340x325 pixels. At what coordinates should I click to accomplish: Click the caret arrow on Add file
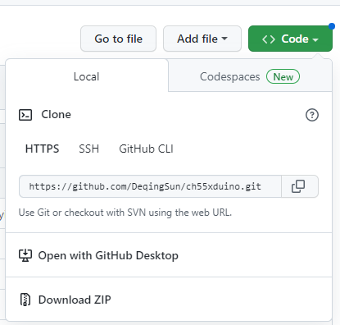pyautogui.click(x=224, y=39)
